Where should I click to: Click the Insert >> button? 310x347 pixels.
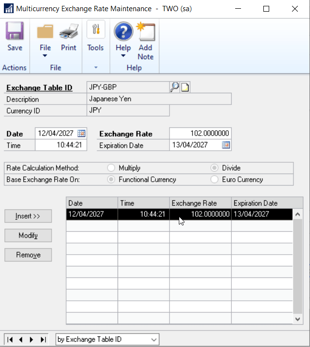28,216
